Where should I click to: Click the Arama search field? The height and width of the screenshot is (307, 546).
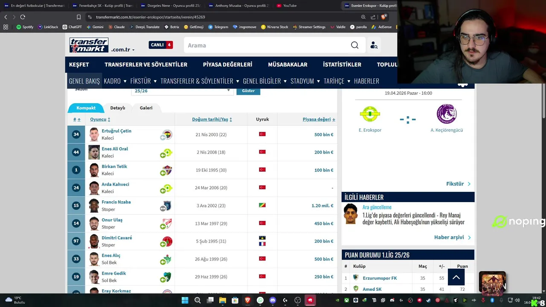click(267, 45)
